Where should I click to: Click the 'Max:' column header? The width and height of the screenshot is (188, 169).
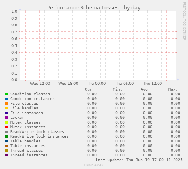[x=173, y=89]
